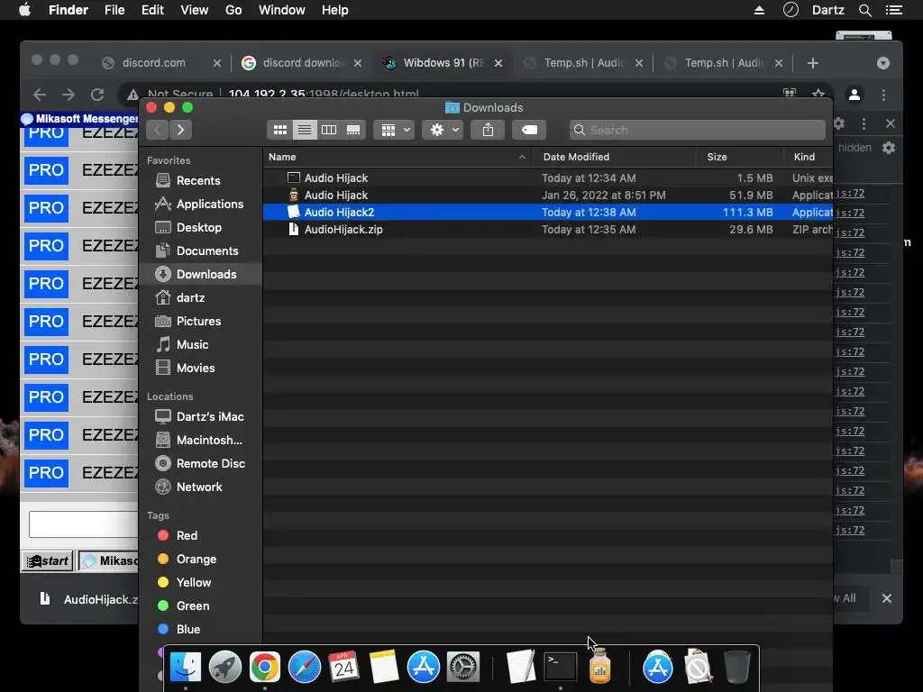Screen dimensions: 923x692
Task: Sort files by Name column
Action: [398, 157]
